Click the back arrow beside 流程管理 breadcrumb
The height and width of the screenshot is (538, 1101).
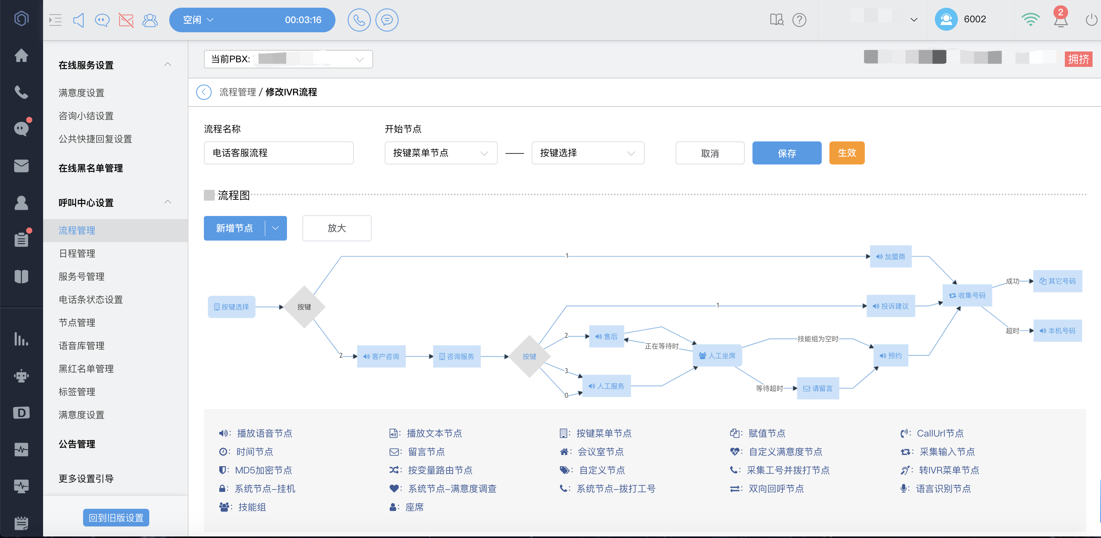click(x=204, y=92)
